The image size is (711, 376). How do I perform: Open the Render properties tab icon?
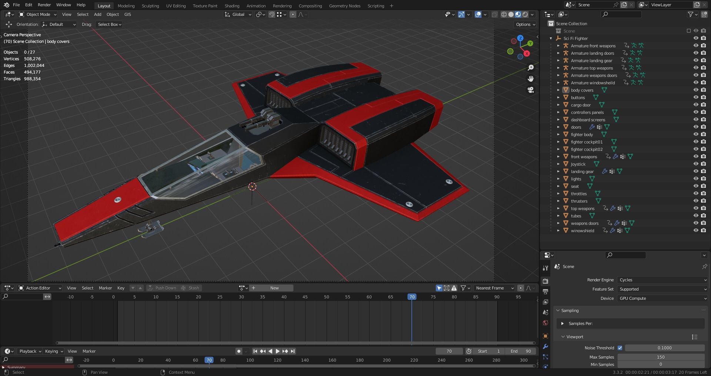[545, 281]
